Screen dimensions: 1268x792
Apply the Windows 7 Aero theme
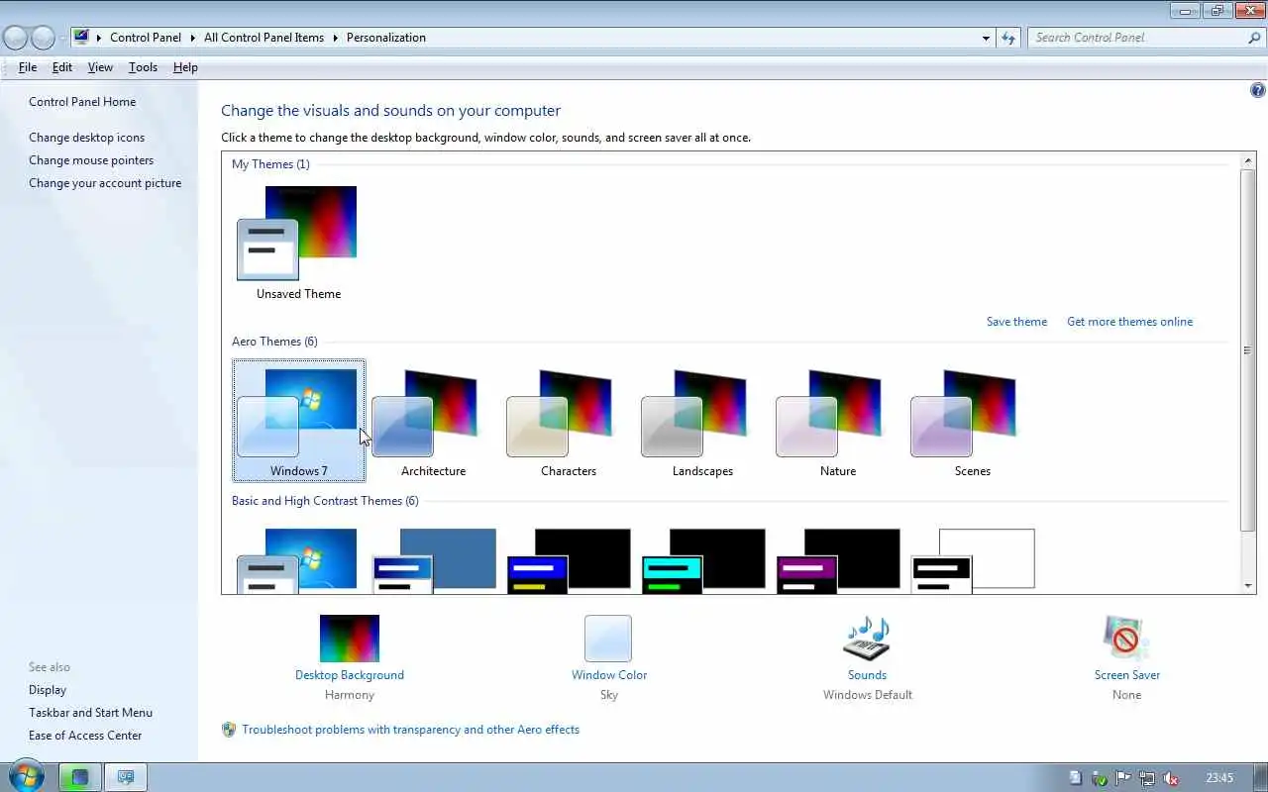pos(298,421)
